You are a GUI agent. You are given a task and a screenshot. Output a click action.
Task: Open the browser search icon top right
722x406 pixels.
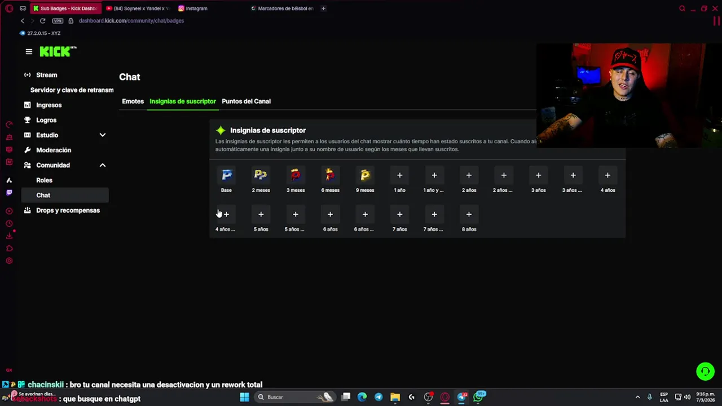click(x=682, y=8)
